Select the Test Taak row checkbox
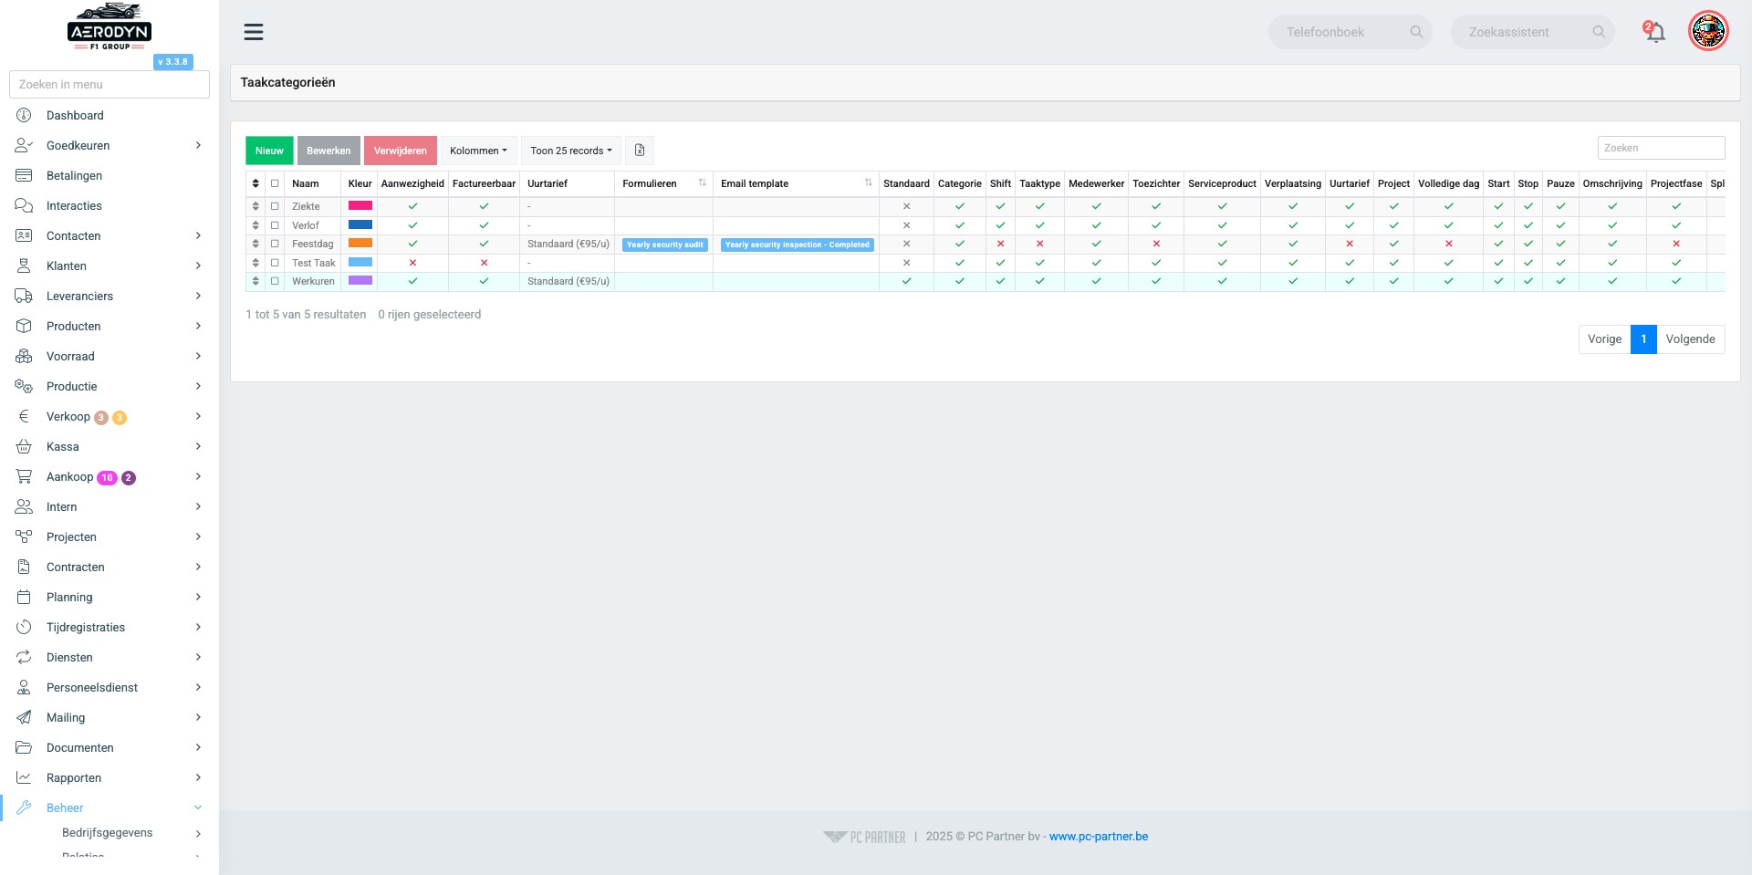The width and height of the screenshot is (1752, 875). click(x=275, y=263)
